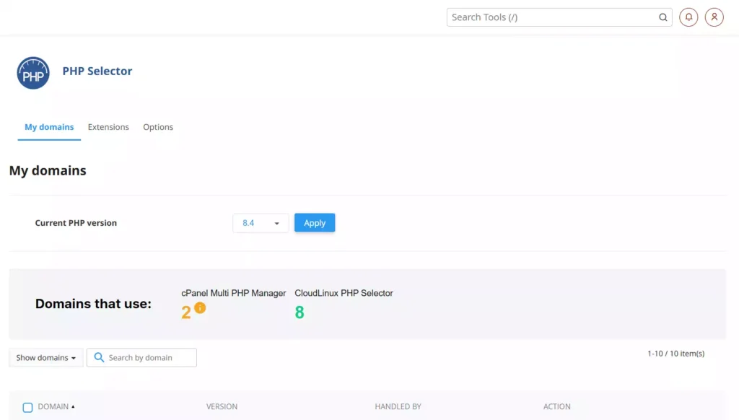Click the My domains heading
Image resolution: width=739 pixels, height=420 pixels.
point(48,170)
